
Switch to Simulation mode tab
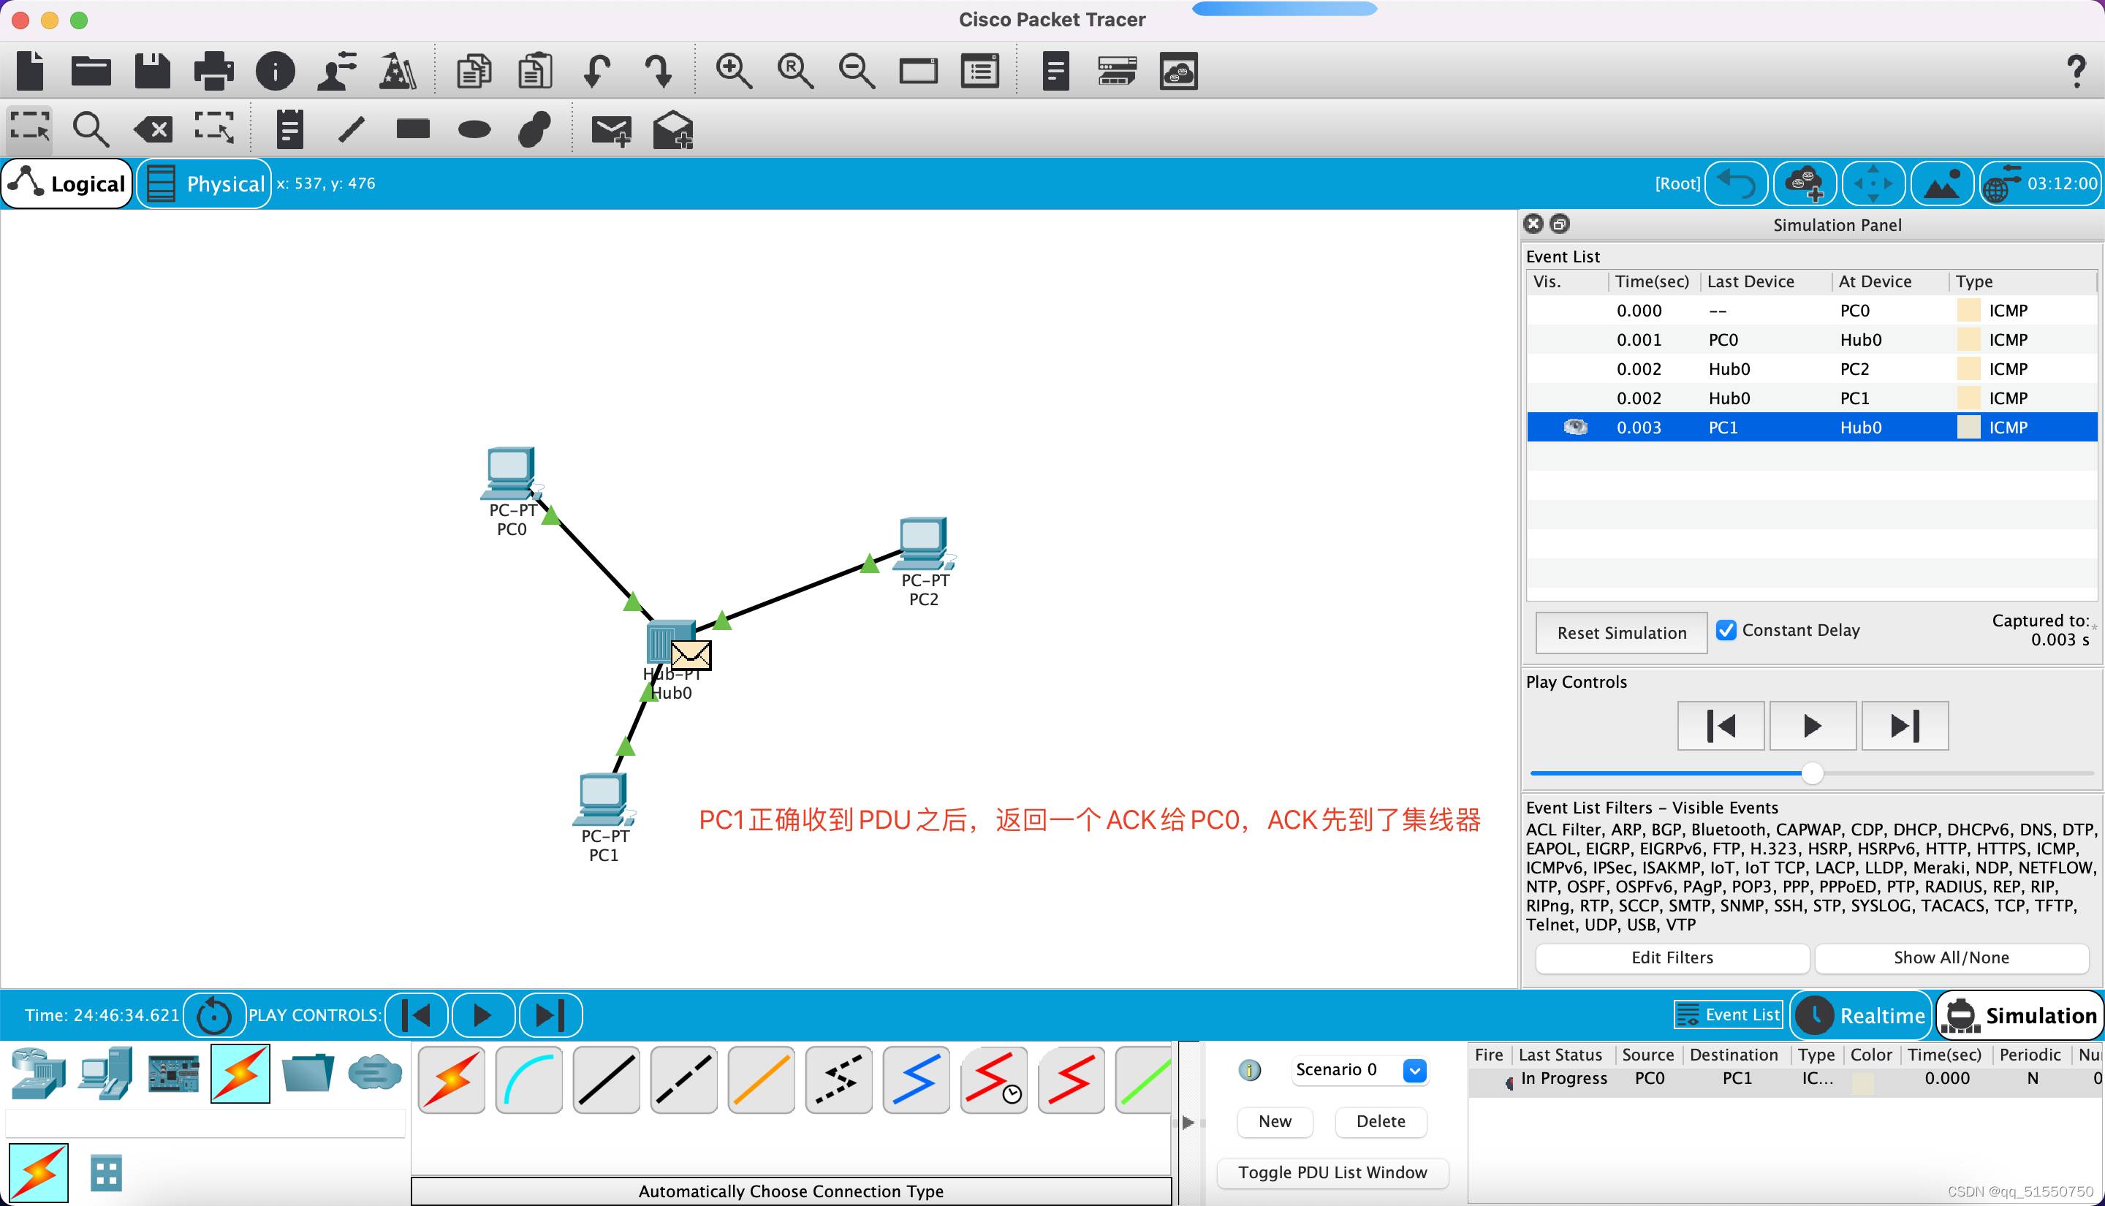(2020, 1015)
